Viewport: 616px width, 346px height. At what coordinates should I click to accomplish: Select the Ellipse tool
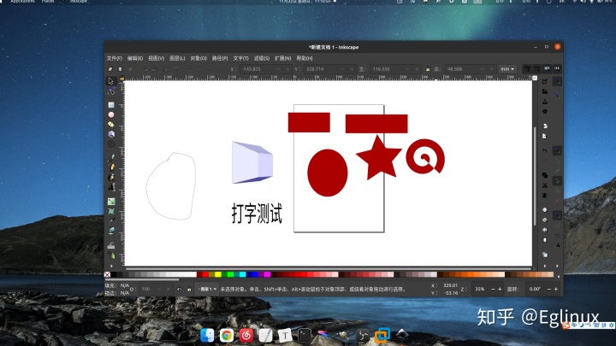pos(111,115)
